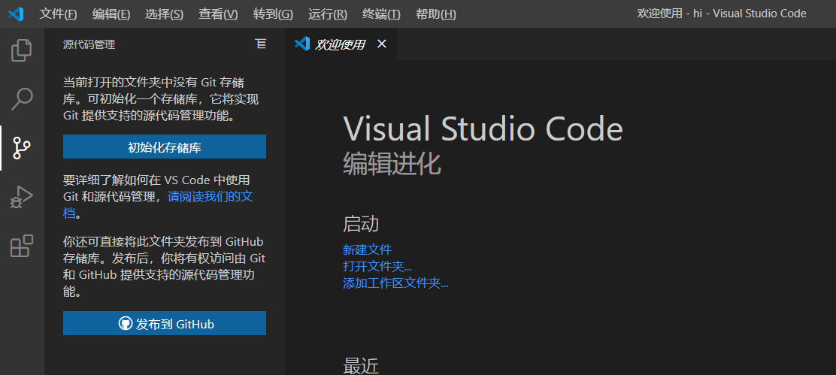Click the 最近 section heading

click(361, 366)
